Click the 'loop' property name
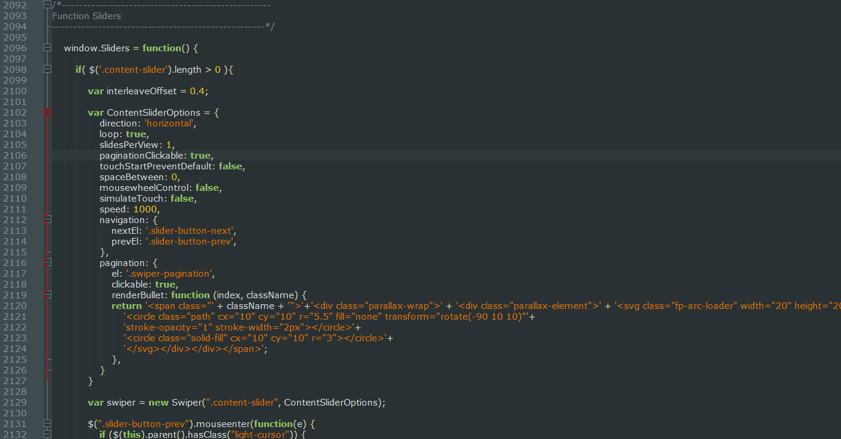Screen dimensions: 841x439 (x=110, y=134)
